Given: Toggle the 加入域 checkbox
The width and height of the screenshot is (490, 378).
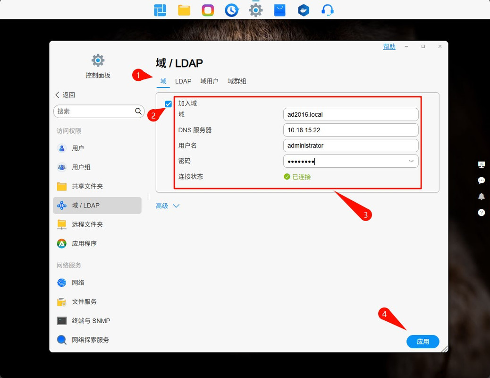Looking at the screenshot, I should coord(168,104).
